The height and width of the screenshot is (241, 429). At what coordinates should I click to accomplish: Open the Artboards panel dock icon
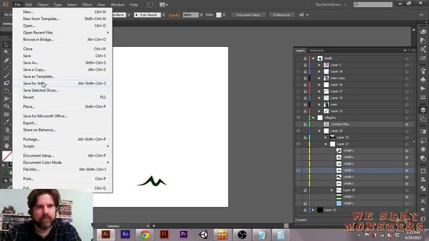[423, 119]
